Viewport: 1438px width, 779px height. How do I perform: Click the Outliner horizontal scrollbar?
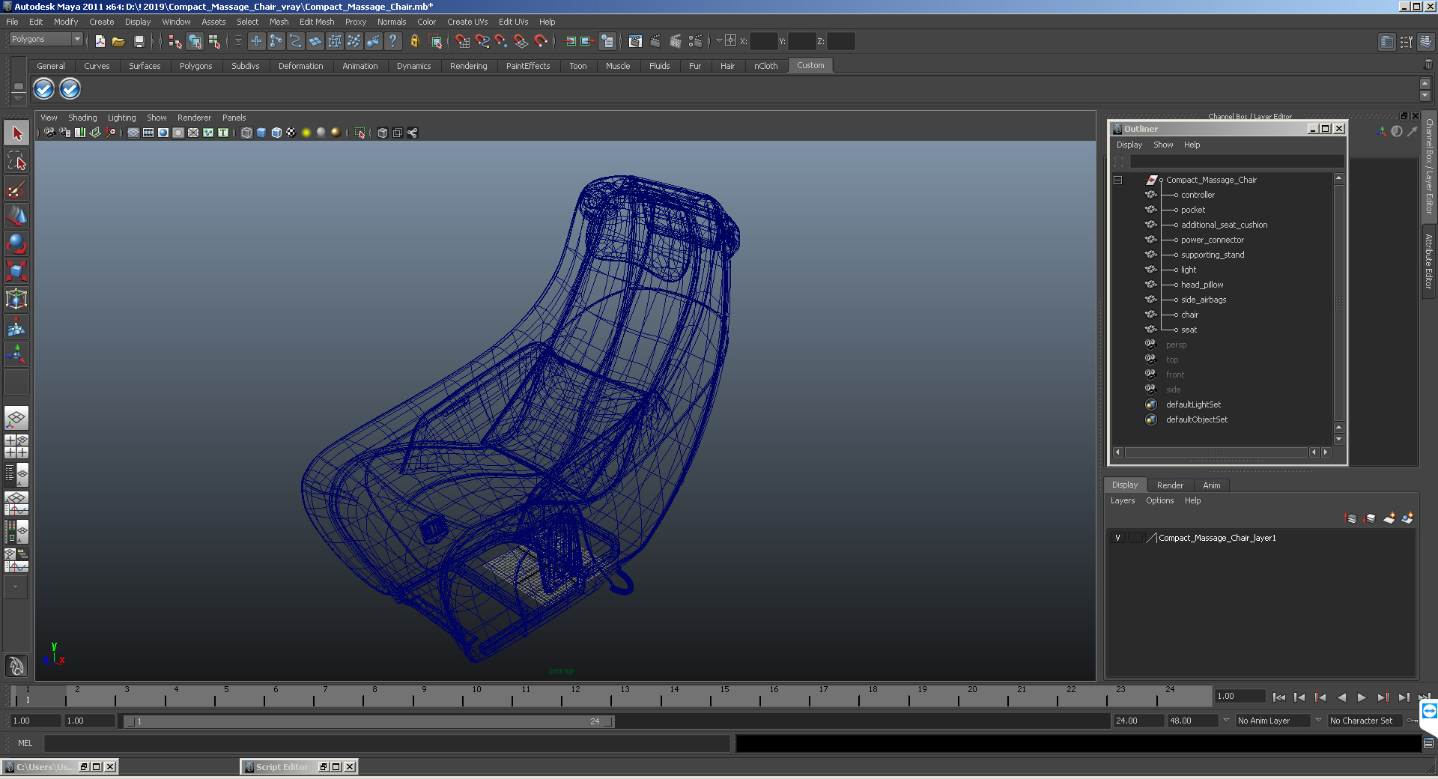[x=1216, y=452]
